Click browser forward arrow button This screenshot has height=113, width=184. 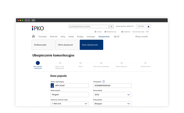[29, 20]
